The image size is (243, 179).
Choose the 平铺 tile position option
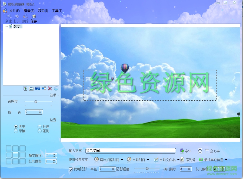click(x=16, y=131)
